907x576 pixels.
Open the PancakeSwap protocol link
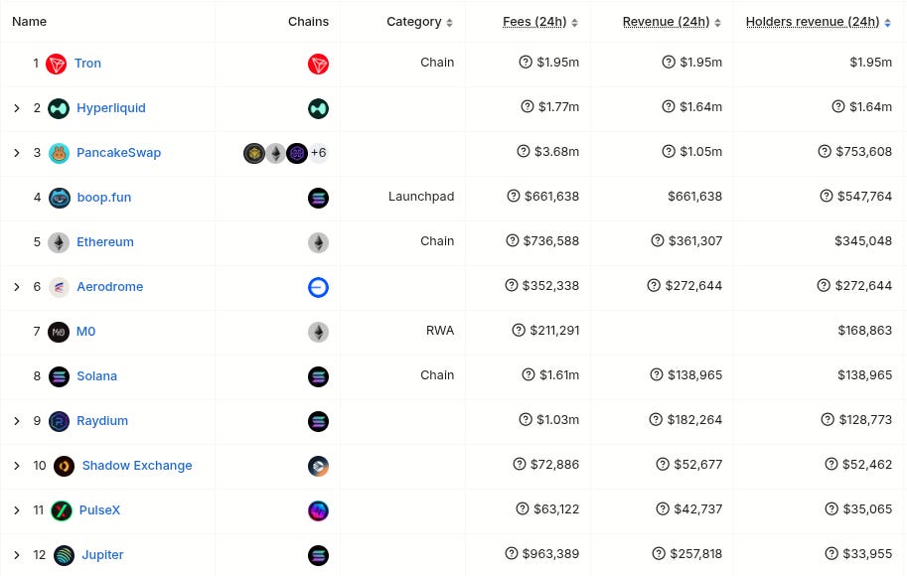point(118,153)
